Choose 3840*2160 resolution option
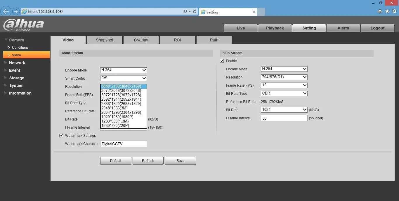 (124, 86)
